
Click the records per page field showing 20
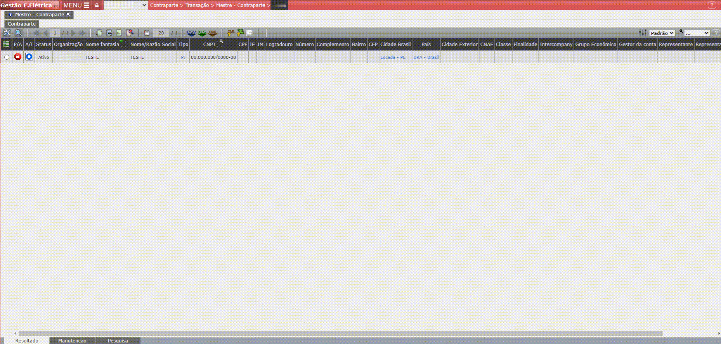click(x=161, y=33)
